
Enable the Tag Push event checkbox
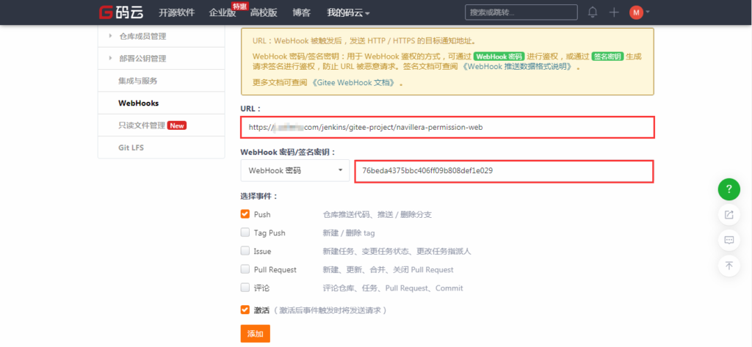tap(245, 233)
